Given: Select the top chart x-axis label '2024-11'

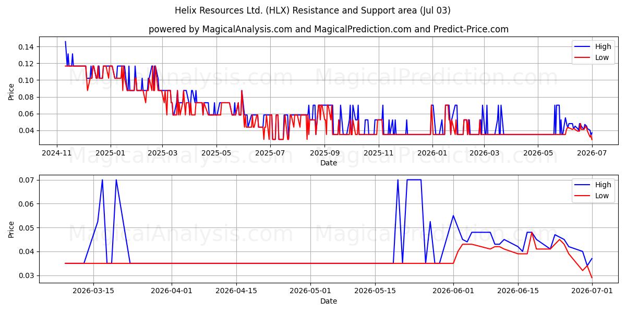Looking at the screenshot, I should pyautogui.click(x=56, y=153).
